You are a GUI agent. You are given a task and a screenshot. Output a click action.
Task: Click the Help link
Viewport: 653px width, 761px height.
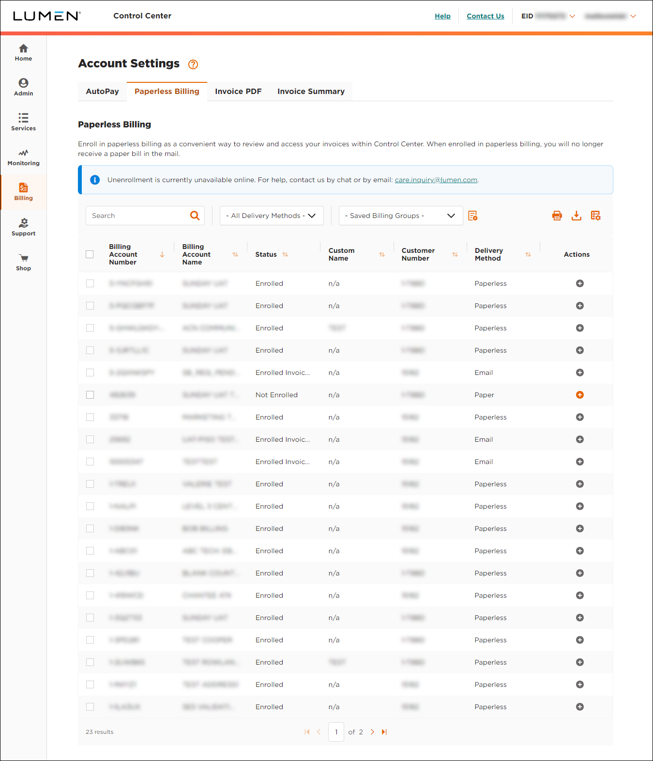pos(442,16)
